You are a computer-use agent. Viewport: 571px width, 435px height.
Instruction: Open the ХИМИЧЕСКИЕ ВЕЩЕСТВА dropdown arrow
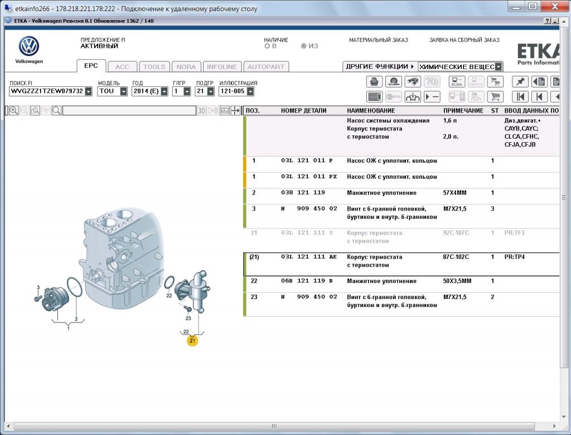[499, 67]
